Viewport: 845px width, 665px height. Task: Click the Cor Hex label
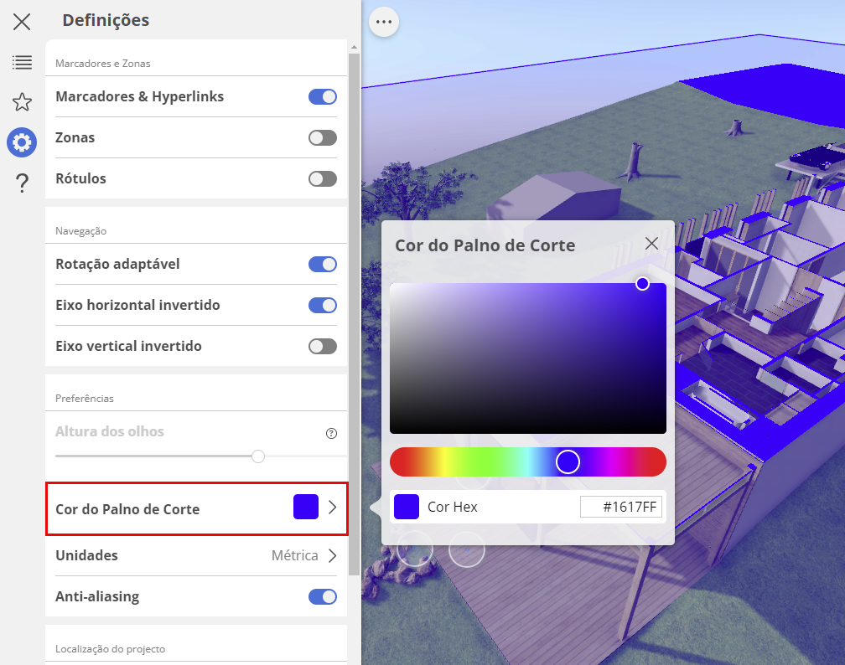point(453,508)
